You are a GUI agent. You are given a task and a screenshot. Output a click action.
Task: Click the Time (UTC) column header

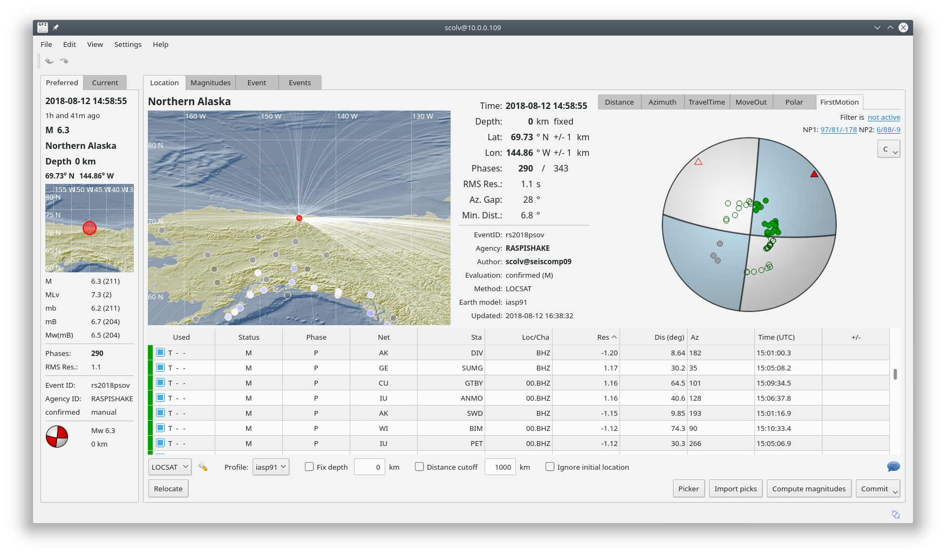[788, 337]
